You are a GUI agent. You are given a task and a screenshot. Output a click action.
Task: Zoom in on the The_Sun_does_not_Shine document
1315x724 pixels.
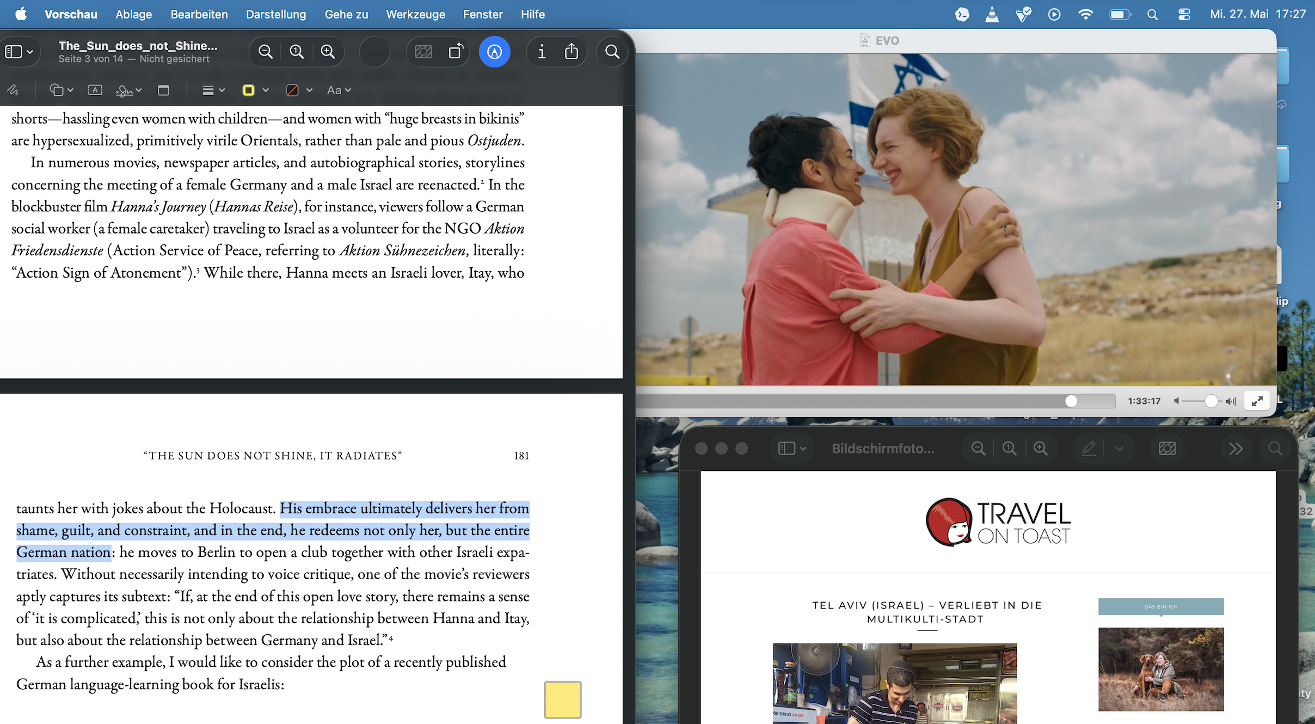(328, 52)
